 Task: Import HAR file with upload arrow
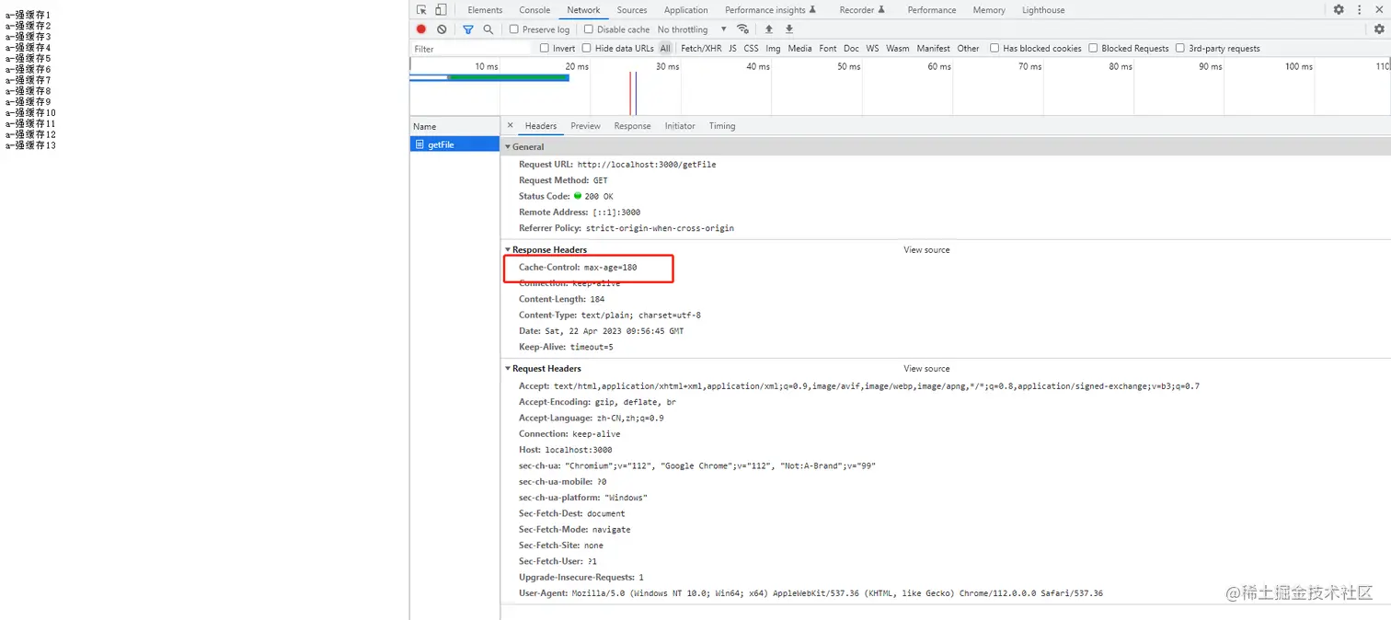tap(769, 29)
